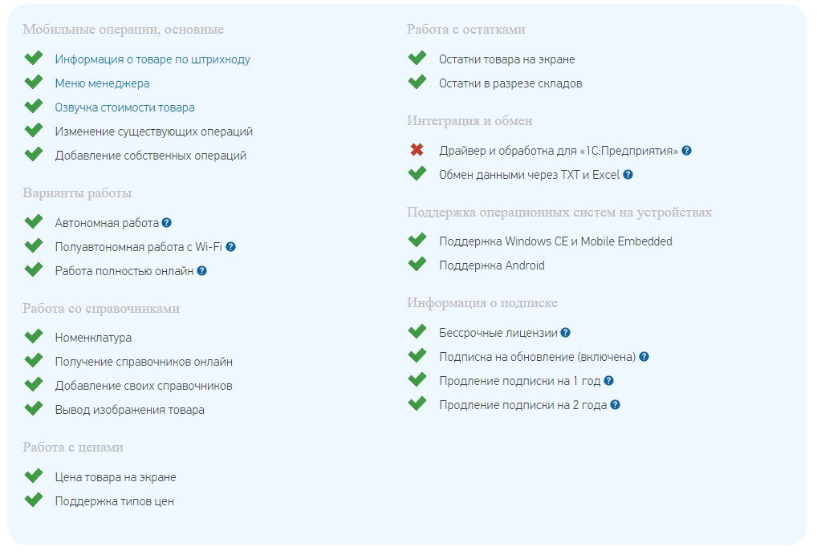
Task: Click help icon beside Полуавтономная работа с Wi-Fi
Action: [231, 247]
